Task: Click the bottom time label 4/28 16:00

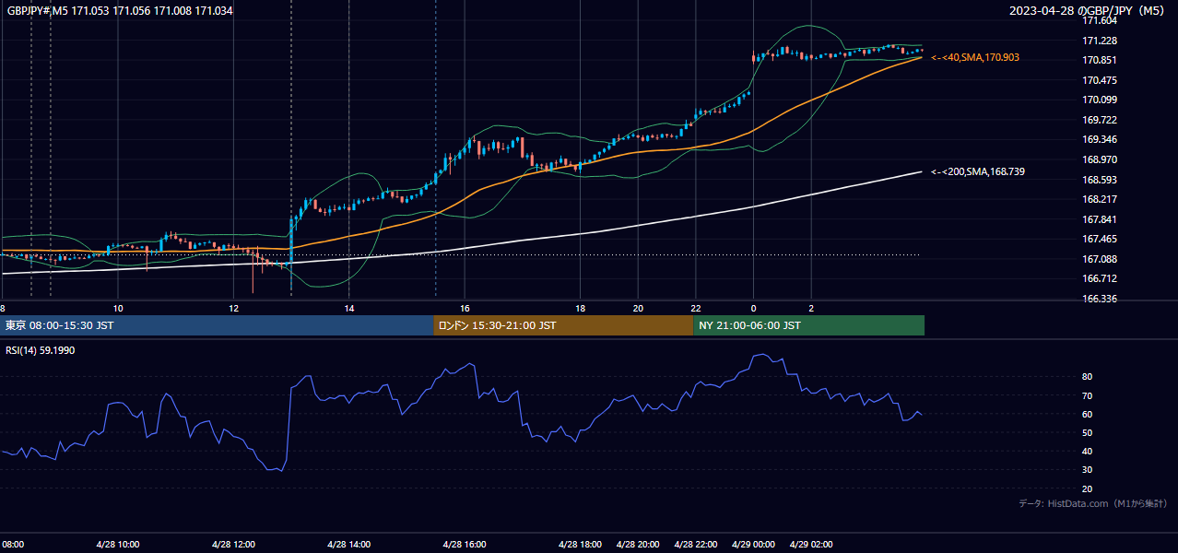Action: (465, 545)
